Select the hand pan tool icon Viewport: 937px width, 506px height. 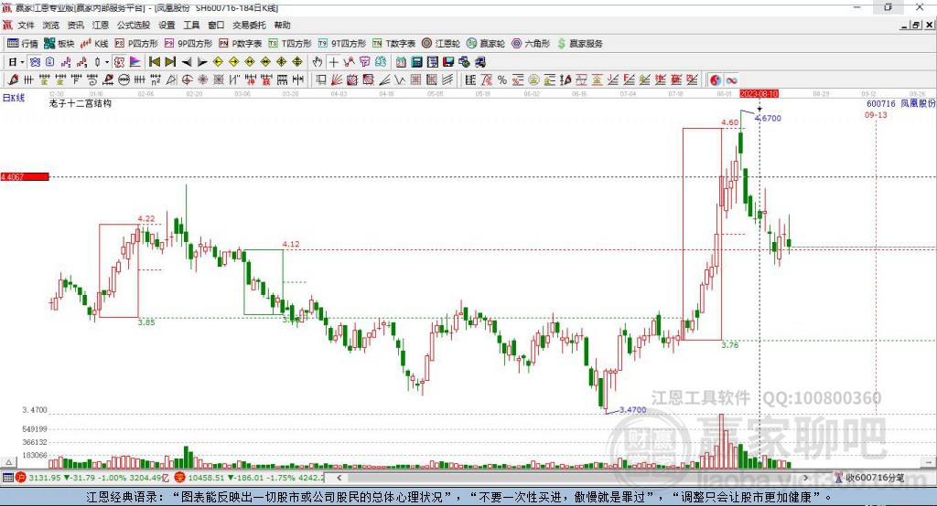(318, 62)
